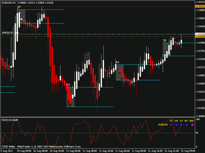Click the 10 Aug 00:00 time label
205x153 pixels.
(x=24, y=151)
